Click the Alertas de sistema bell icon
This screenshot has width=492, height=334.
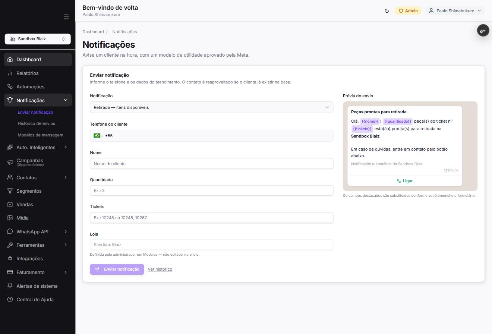pyautogui.click(x=10, y=286)
